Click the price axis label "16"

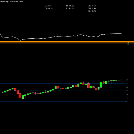pyautogui.click(x=127, y=94)
